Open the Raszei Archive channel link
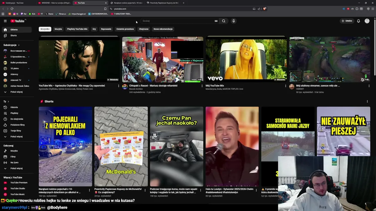This screenshot has height=211, width=376. (135, 89)
